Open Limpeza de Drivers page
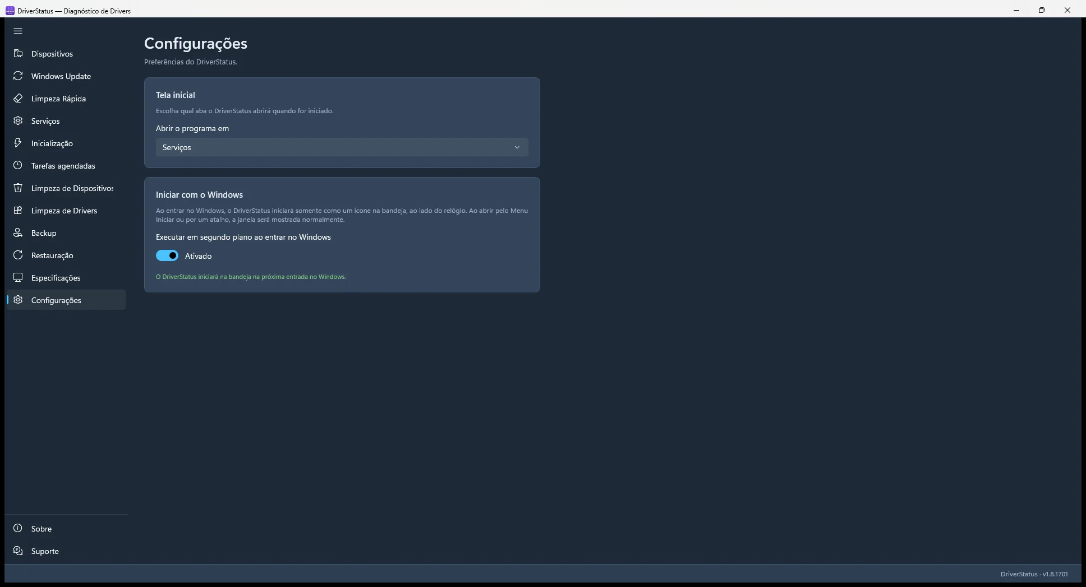Viewport: 1086px width, 587px height. point(66,211)
